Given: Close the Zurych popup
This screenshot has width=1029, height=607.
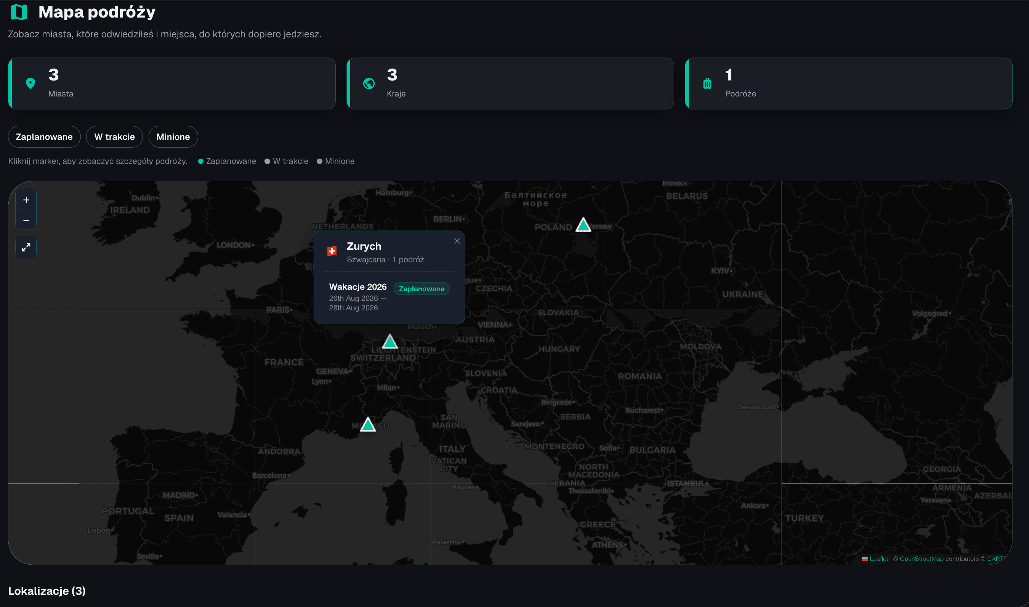Looking at the screenshot, I should point(457,241).
